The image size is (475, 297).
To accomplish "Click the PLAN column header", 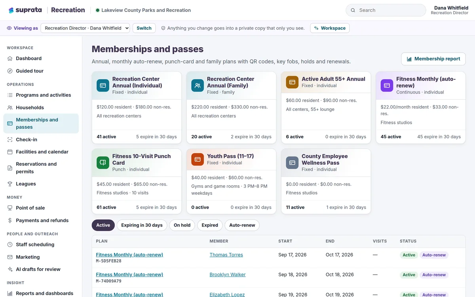I will 102,241.
